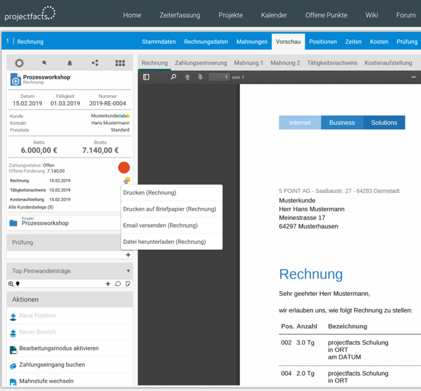Viewport: 421px width, 391px height.
Task: Click the share icon in sidebar toolbar
Action: pyautogui.click(x=95, y=63)
